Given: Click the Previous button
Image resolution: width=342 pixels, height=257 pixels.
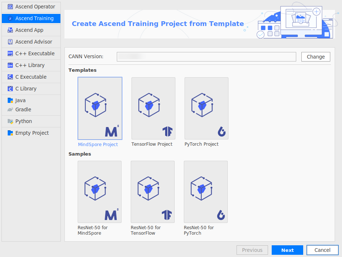Looking at the screenshot, I should click(252, 250).
